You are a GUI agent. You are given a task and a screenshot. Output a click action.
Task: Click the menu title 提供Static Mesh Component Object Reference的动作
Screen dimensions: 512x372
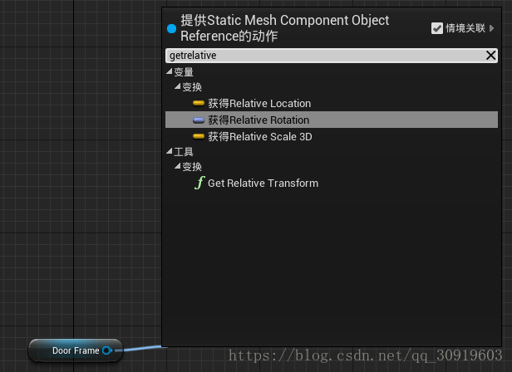[285, 28]
